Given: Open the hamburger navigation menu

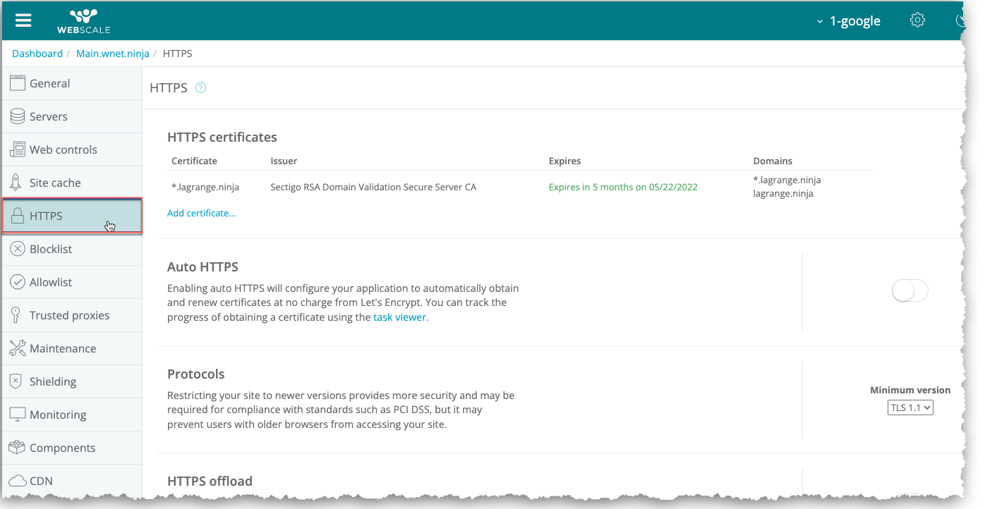Looking at the screenshot, I should tap(23, 20).
